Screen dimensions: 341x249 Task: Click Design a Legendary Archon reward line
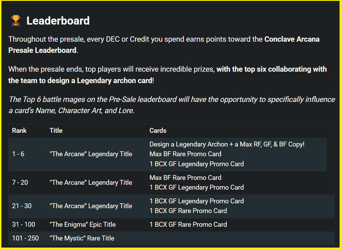pyautogui.click(x=227, y=144)
